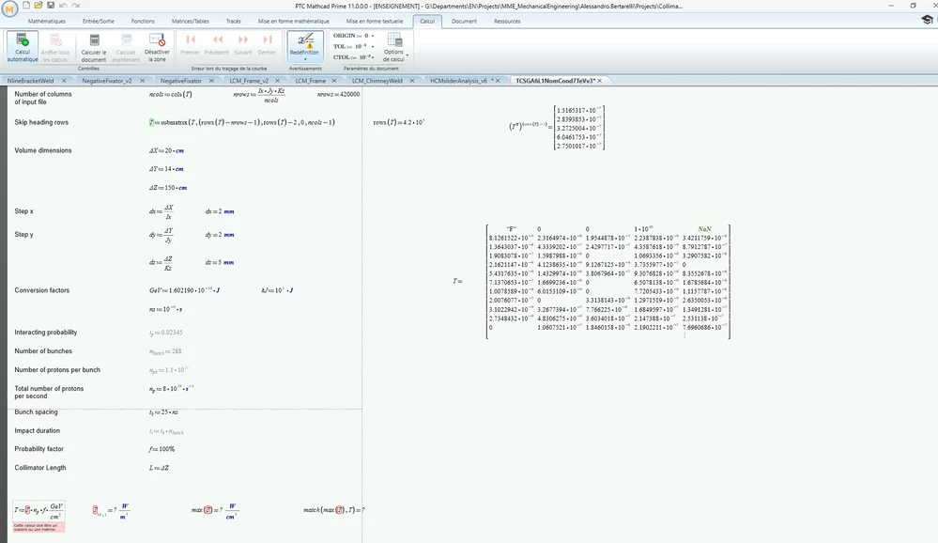Jump to Premier trace error
Viewport: 938px width, 543px height.
click(x=191, y=45)
